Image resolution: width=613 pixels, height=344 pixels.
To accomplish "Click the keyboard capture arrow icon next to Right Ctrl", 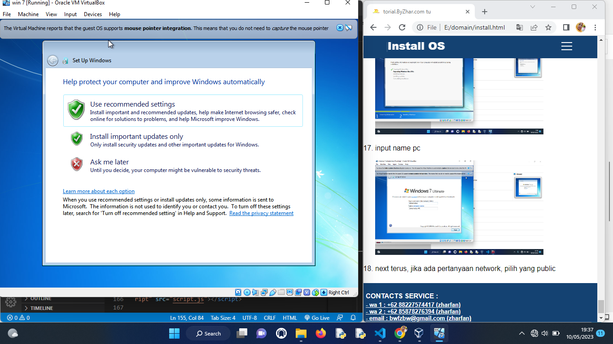I will click(324, 292).
